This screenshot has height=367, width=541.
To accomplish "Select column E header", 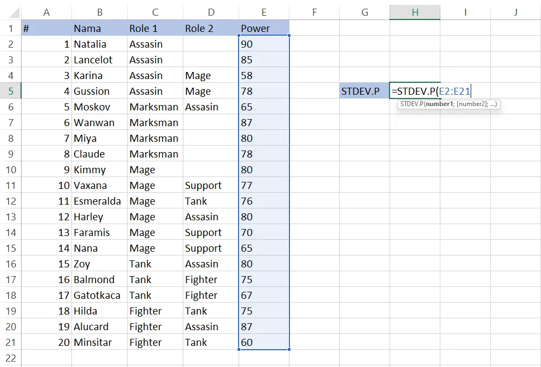I will click(264, 12).
